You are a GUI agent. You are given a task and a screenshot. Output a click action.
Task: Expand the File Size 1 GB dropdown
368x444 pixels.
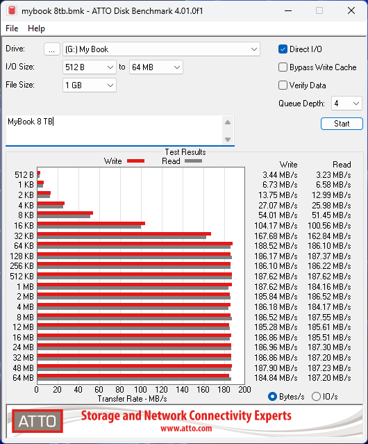[x=90, y=85]
